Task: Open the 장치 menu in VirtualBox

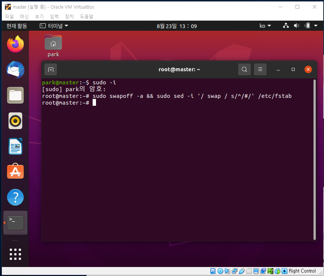Action: pos(69,16)
